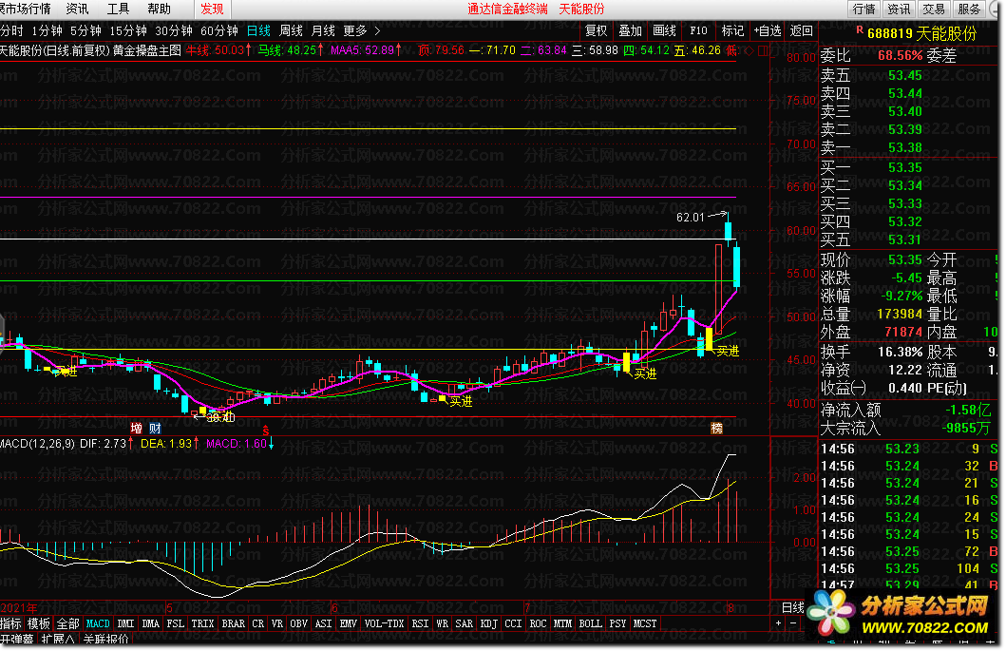Click 买一 price 53.35 in order book

pos(904,167)
